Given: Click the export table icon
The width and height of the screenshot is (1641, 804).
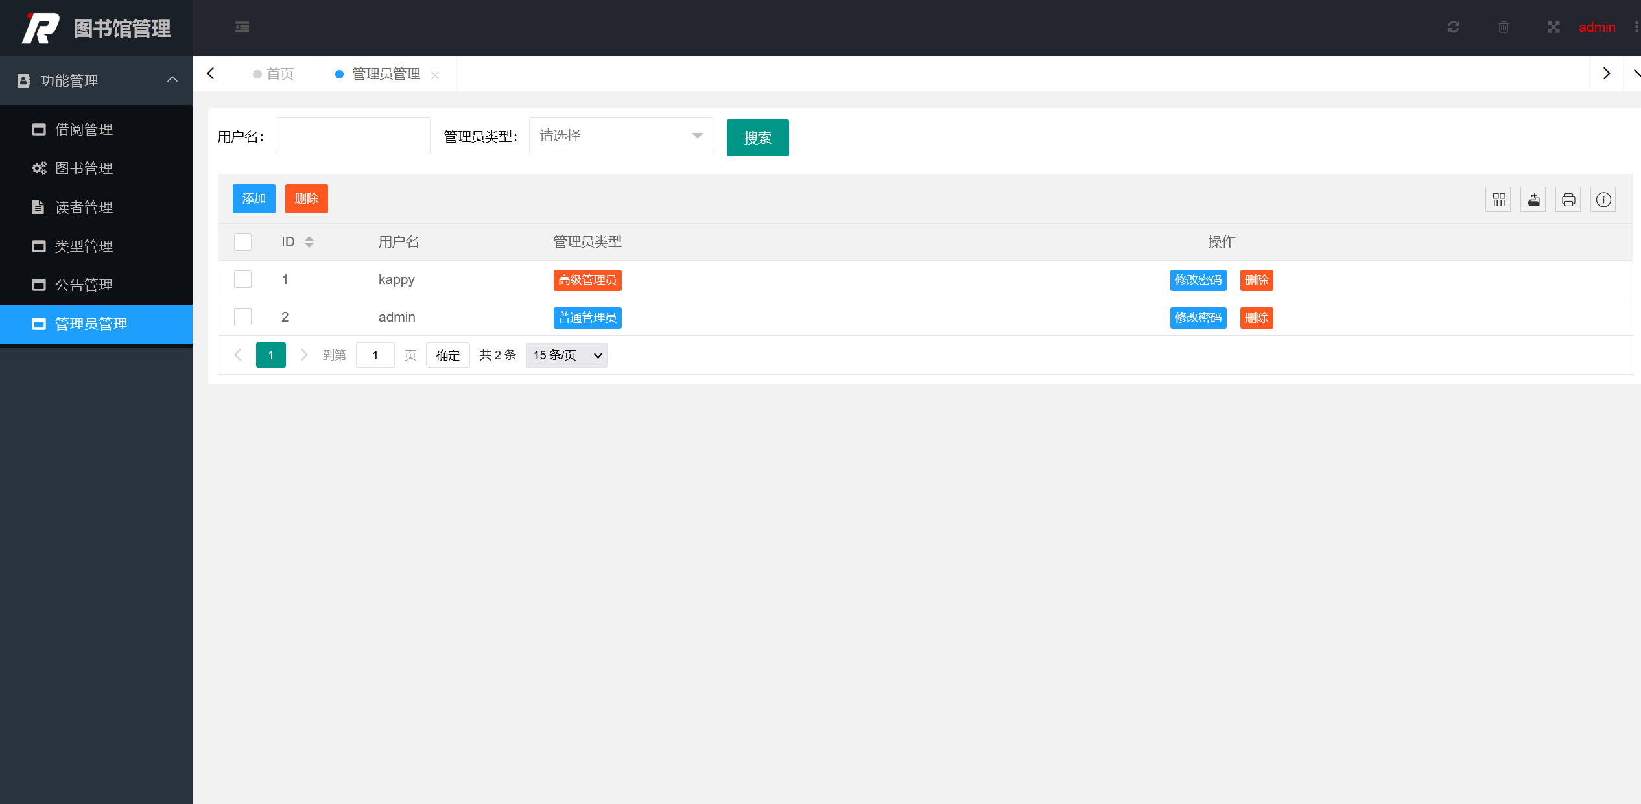Looking at the screenshot, I should (x=1533, y=200).
